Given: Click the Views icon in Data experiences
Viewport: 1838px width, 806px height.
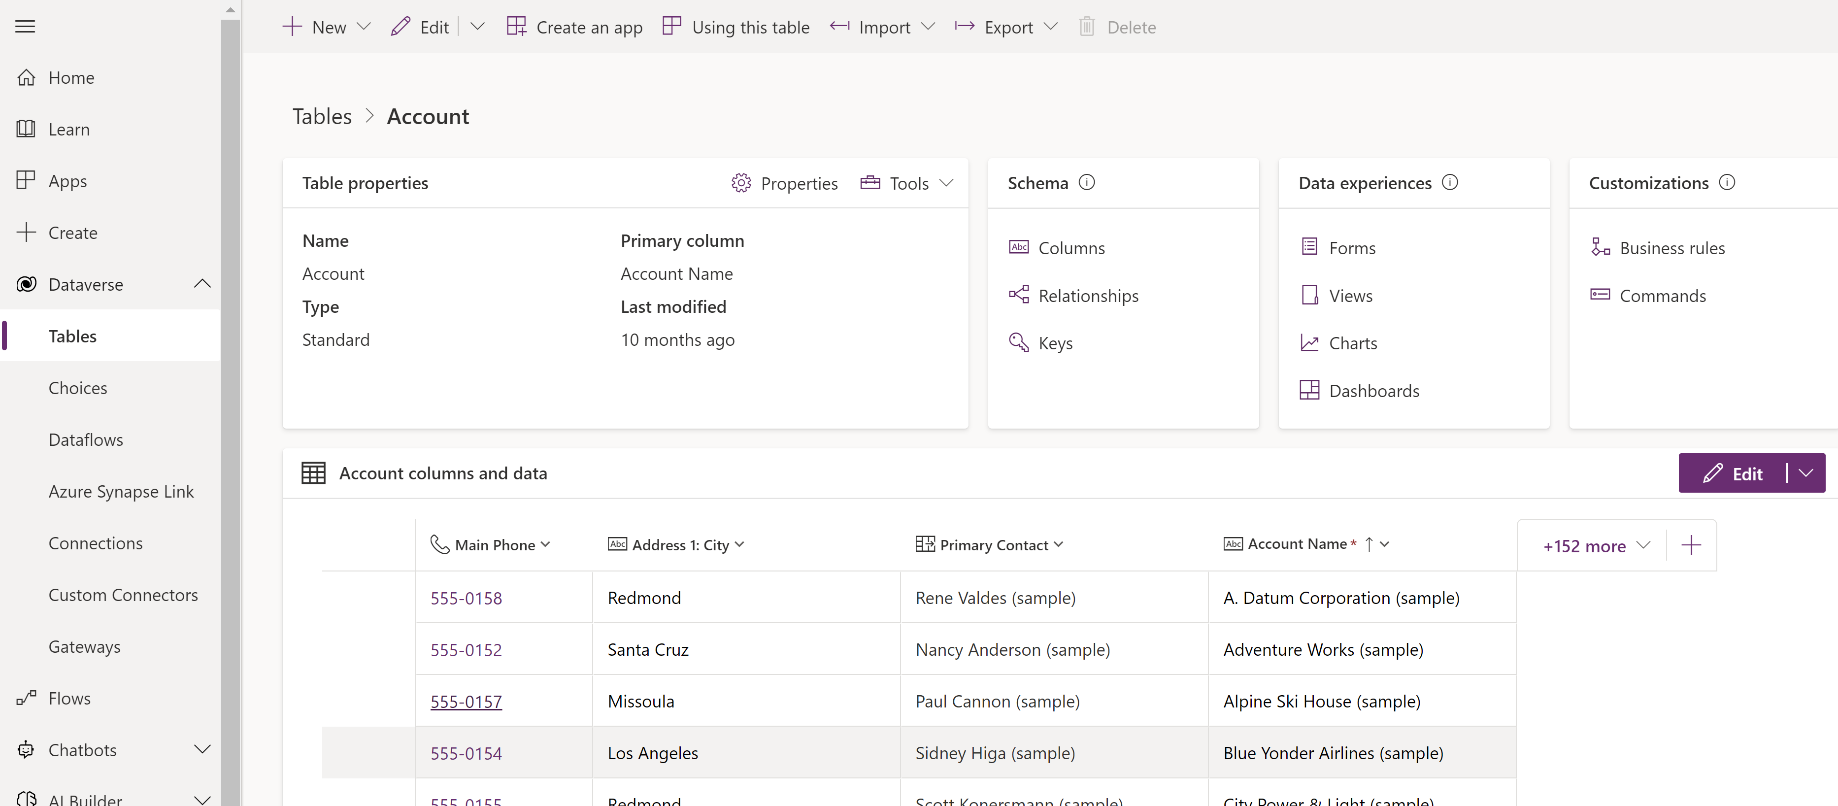Looking at the screenshot, I should pyautogui.click(x=1309, y=294).
